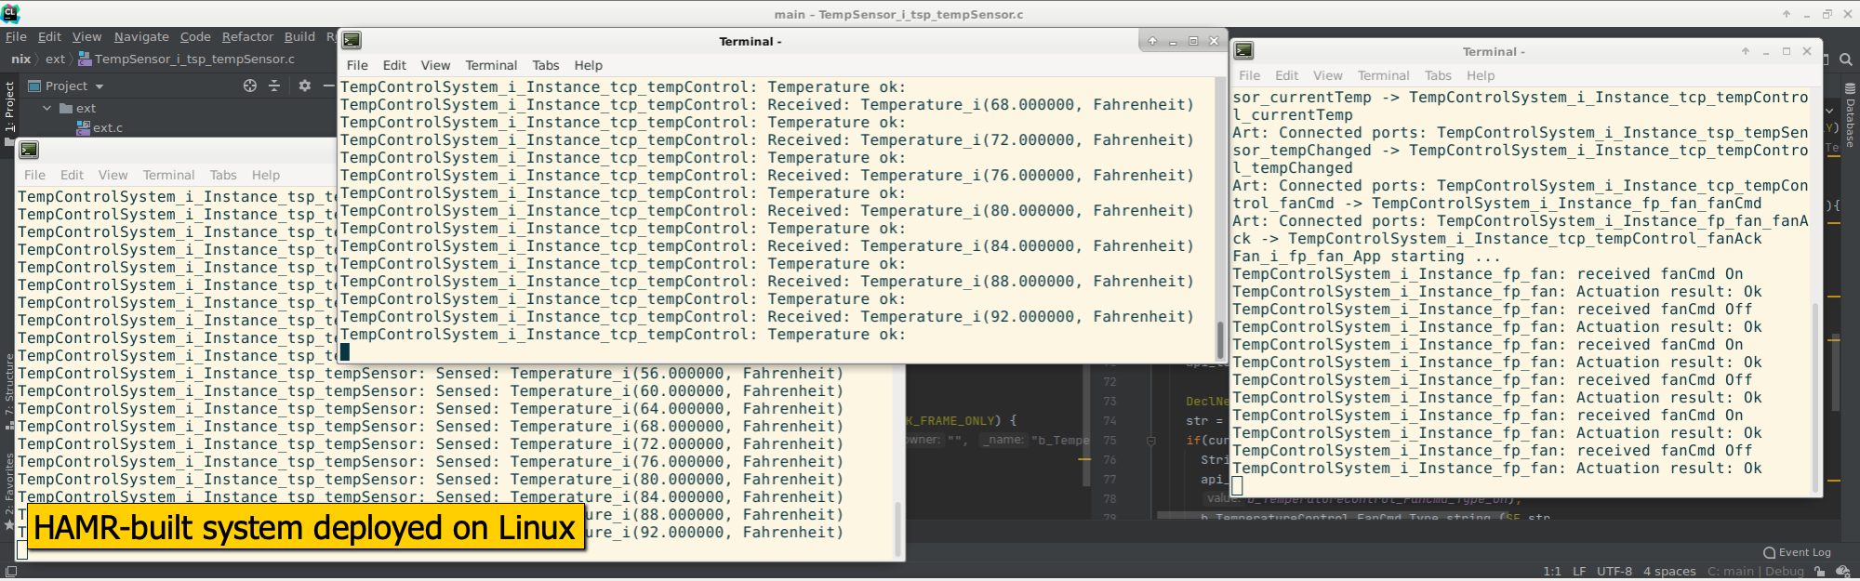
Task: Select ext.c file in the Project tree
Action: point(107,128)
